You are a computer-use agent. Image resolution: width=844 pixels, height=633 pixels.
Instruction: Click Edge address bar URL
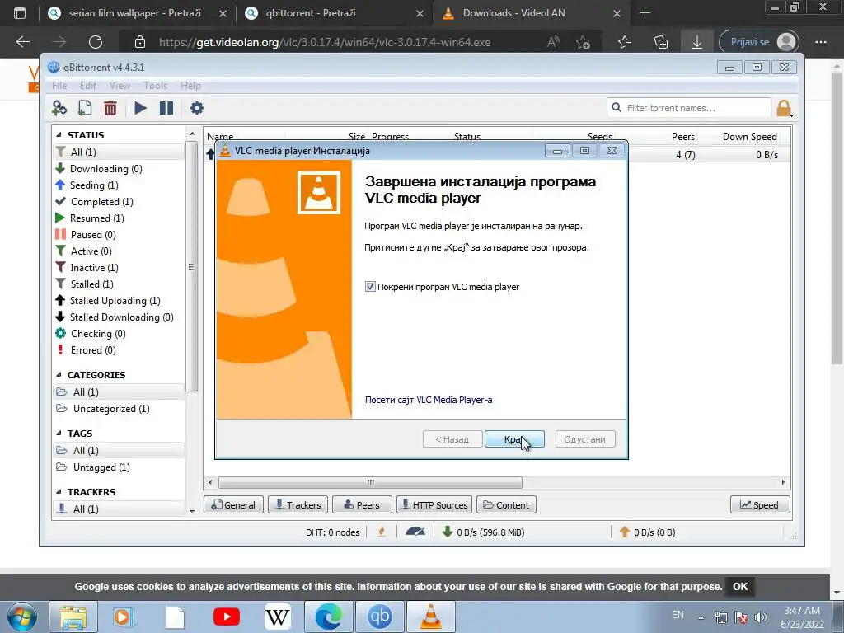(x=325, y=42)
